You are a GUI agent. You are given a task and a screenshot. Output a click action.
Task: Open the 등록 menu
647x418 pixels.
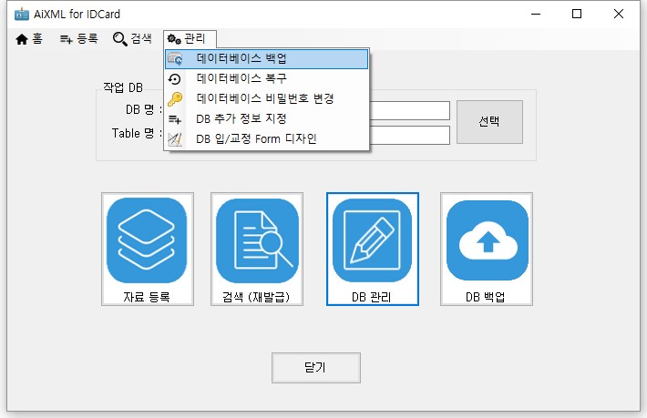pos(78,38)
